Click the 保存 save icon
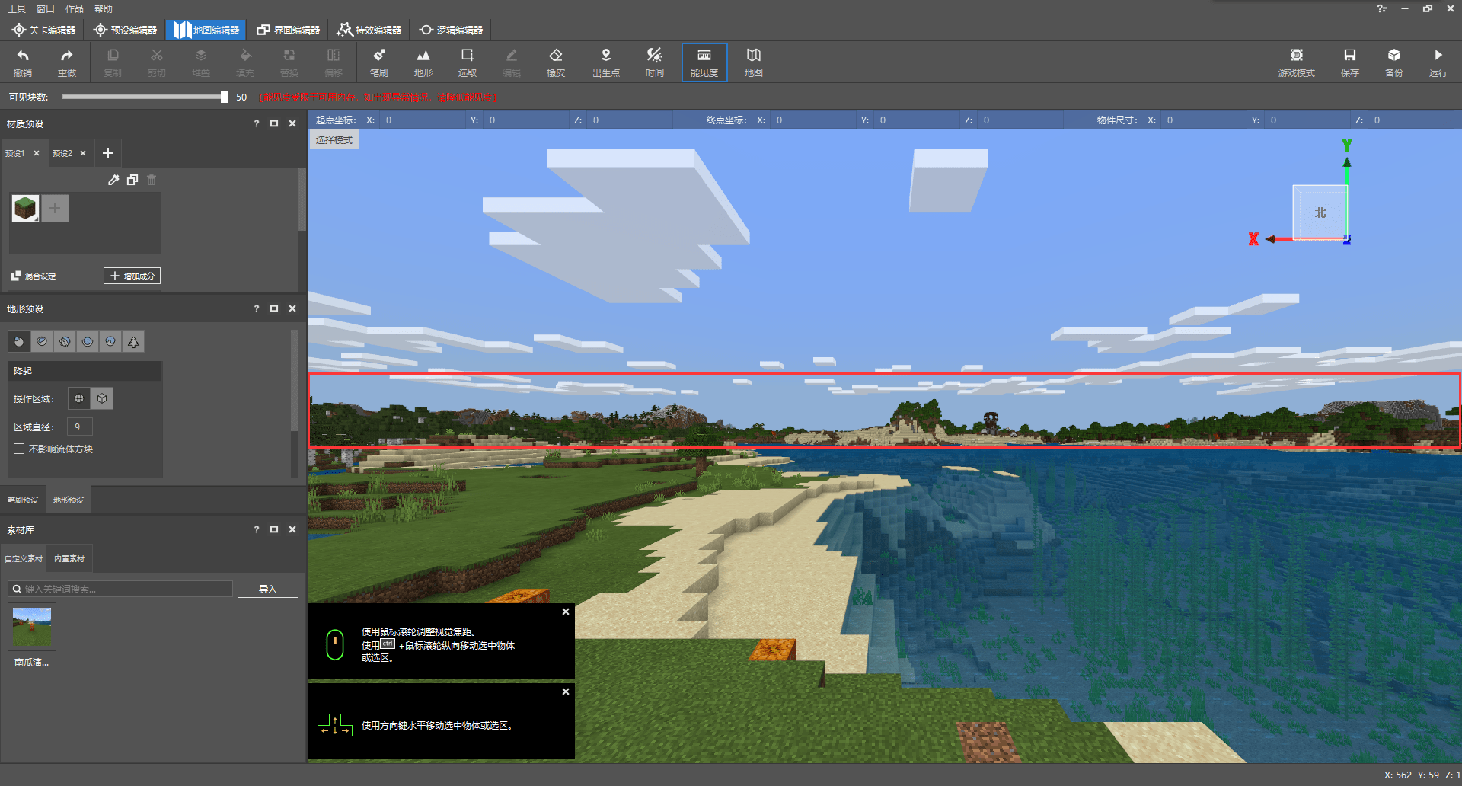The image size is (1462, 786). tap(1350, 62)
